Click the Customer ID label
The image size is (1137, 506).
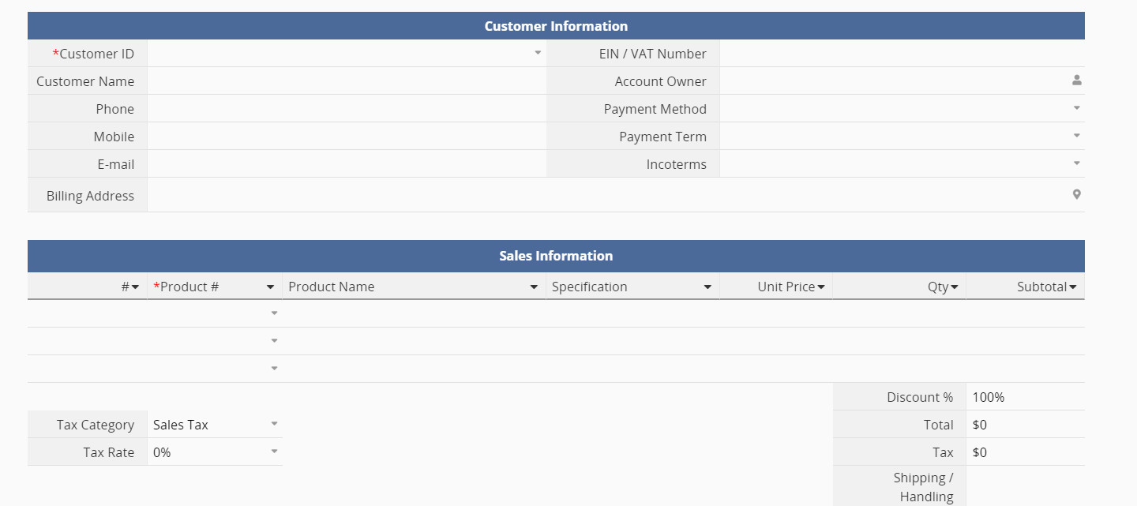pos(94,54)
